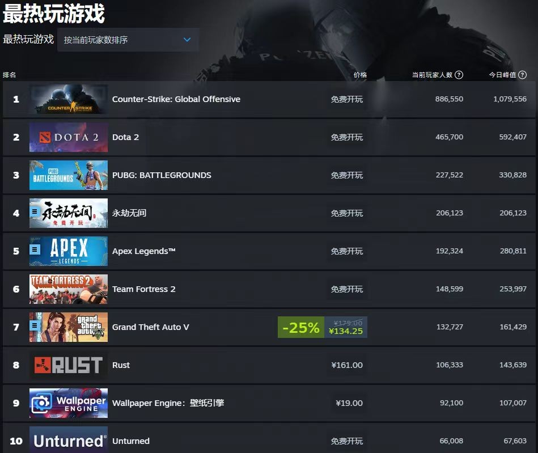The image size is (538, 453).
Task: Click the Rust logo thumbnail
Action: click(69, 365)
